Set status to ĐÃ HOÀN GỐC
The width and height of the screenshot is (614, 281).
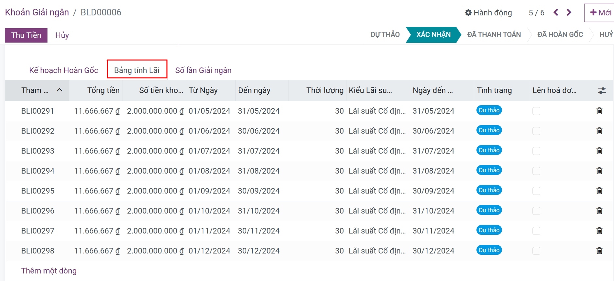coord(560,35)
